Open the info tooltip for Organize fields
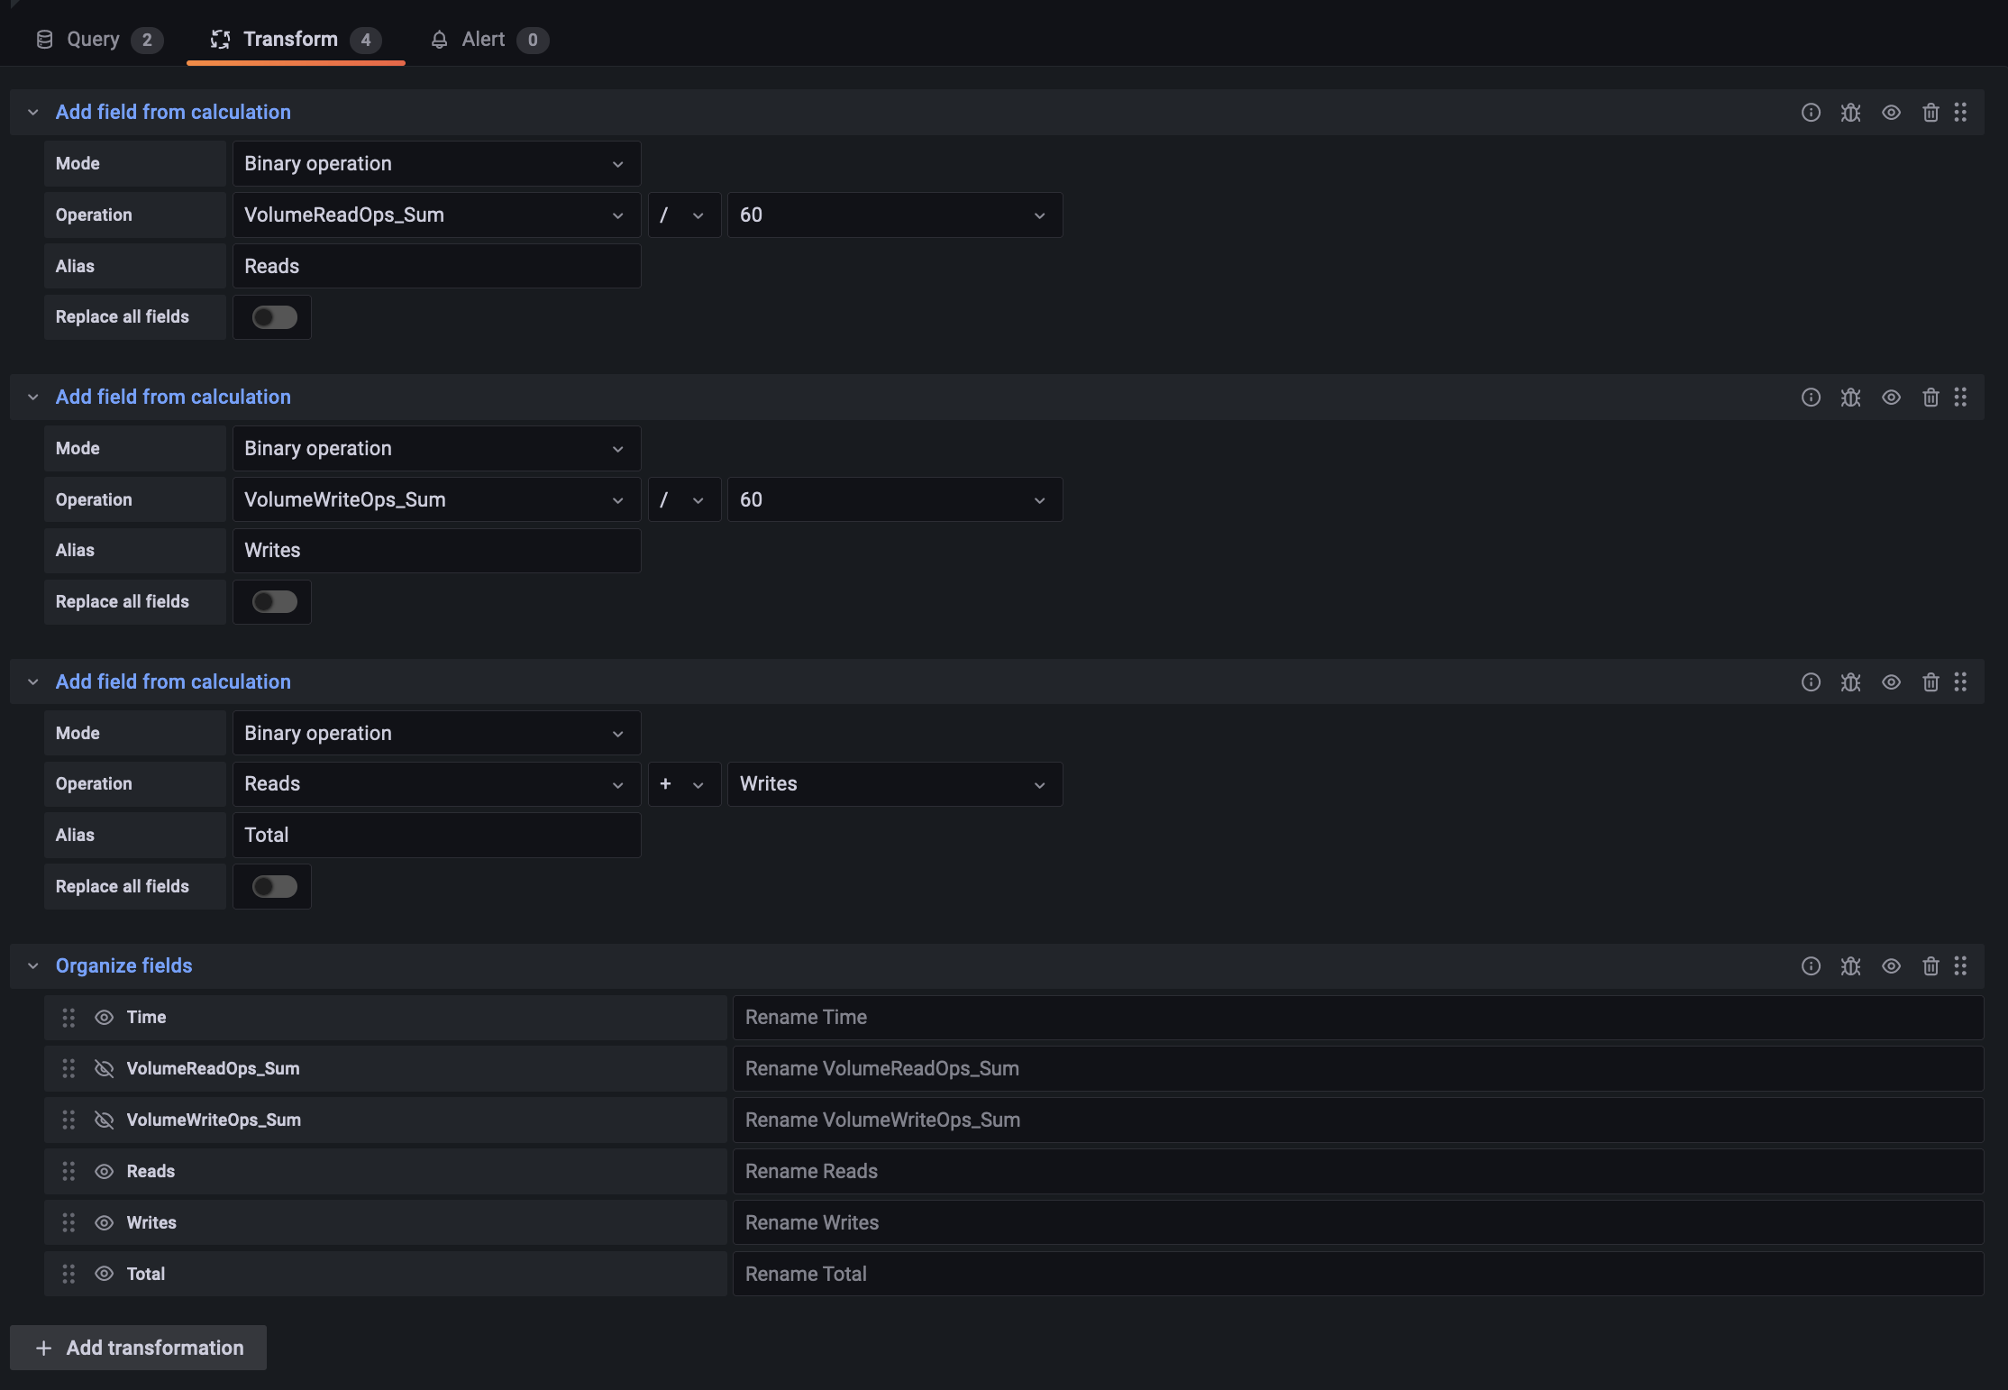Viewport: 2008px width, 1390px height. (1812, 965)
